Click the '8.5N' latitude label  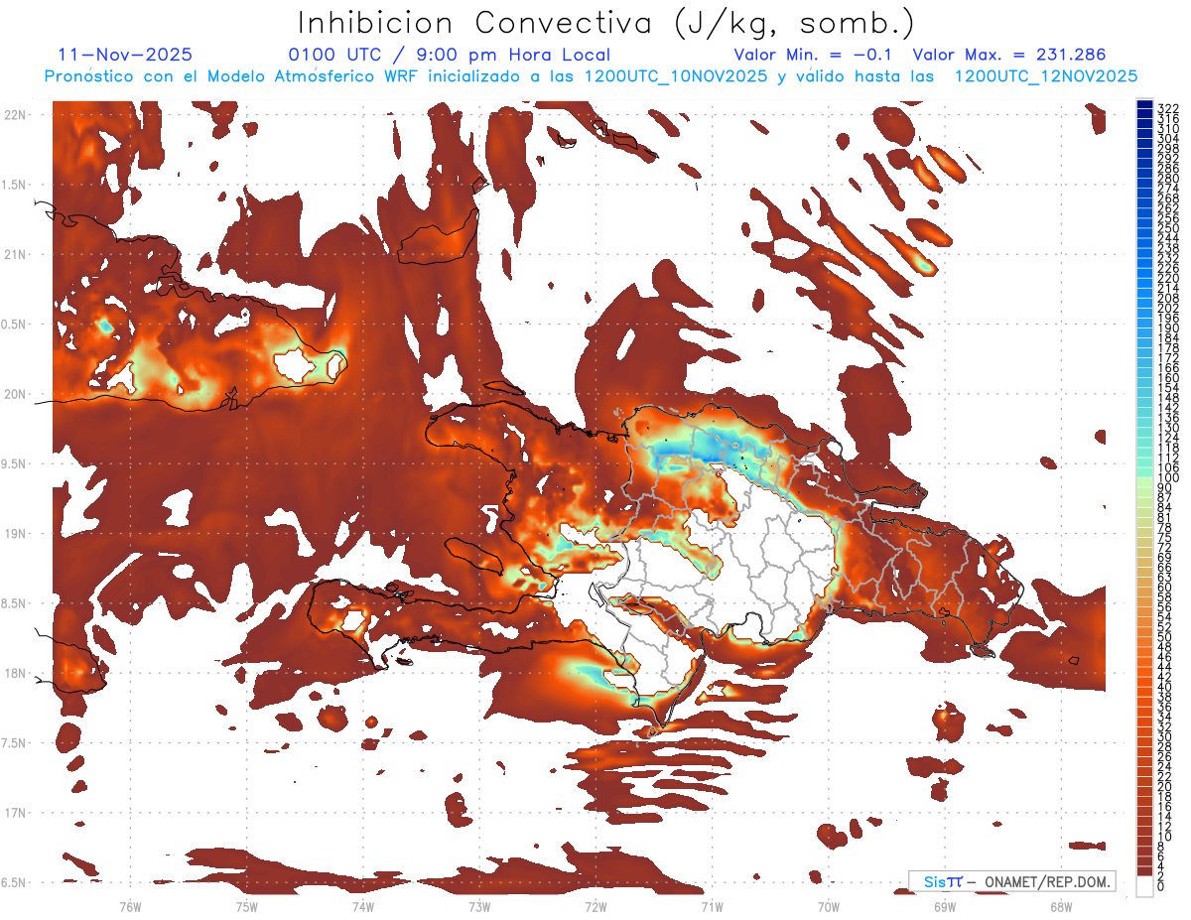click(14, 603)
